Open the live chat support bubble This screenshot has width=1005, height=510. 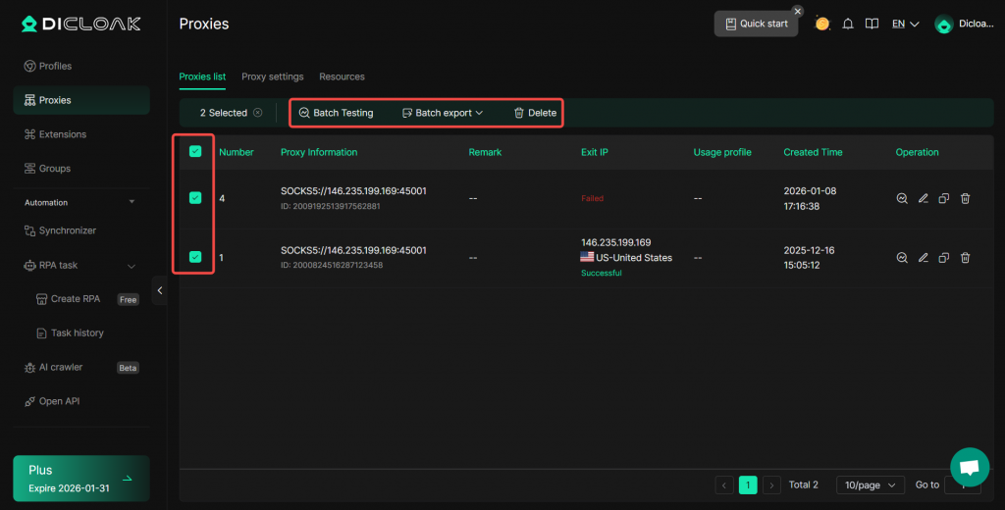click(x=969, y=467)
